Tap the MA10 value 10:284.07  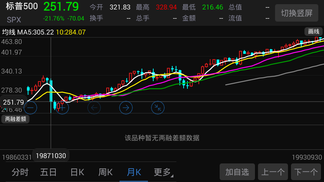71,32
